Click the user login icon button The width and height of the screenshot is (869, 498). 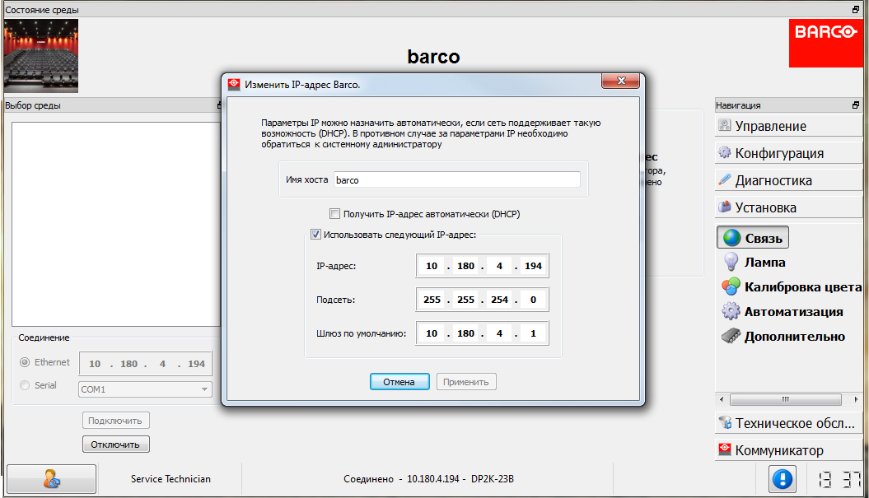pyautogui.click(x=51, y=479)
